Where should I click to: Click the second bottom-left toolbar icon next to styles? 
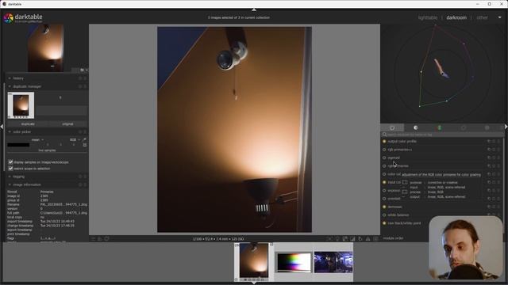click(x=106, y=239)
